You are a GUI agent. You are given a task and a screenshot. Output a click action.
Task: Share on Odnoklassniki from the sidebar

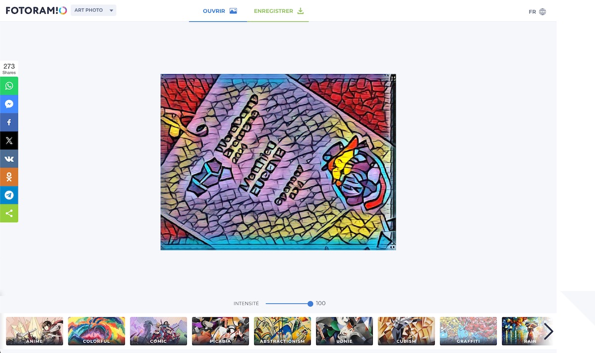[x=9, y=177]
